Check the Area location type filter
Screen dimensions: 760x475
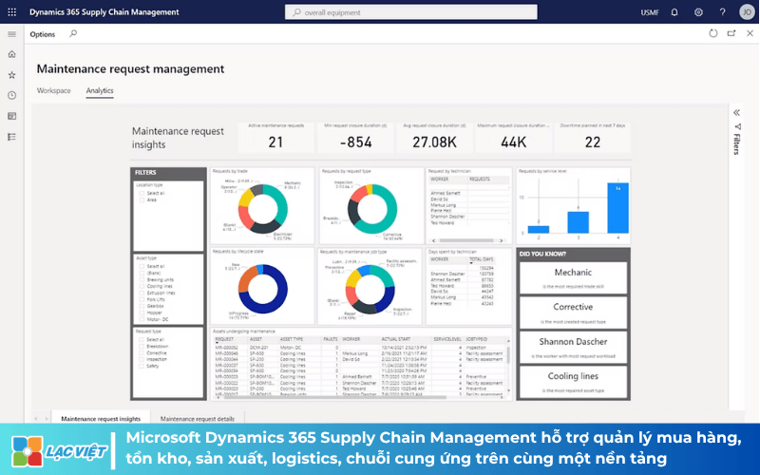(x=142, y=199)
